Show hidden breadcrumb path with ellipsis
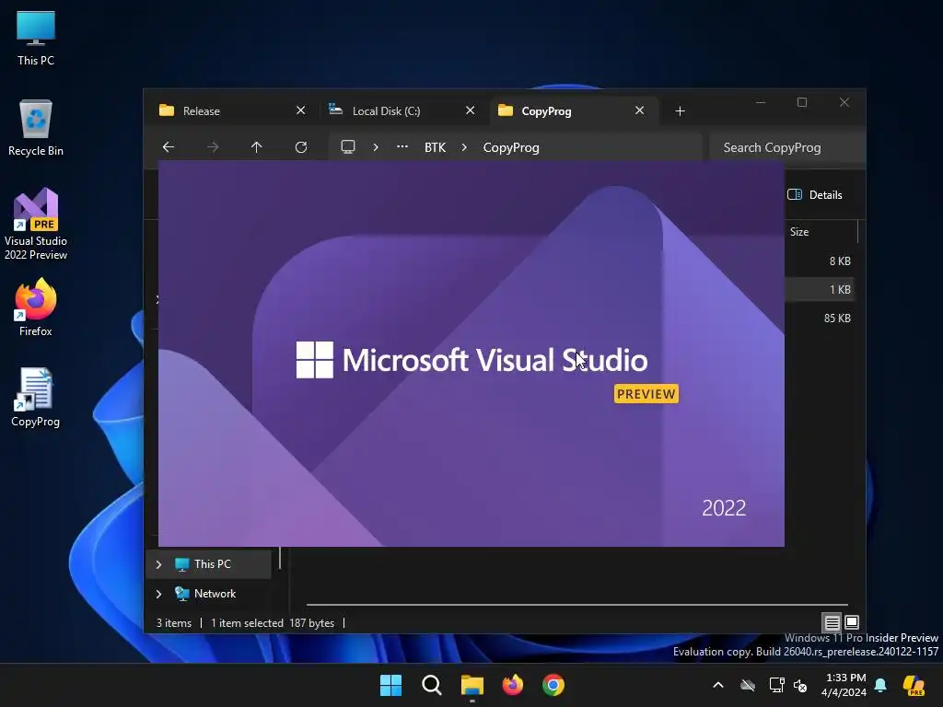Viewport: 943px width, 707px height. [x=402, y=147]
